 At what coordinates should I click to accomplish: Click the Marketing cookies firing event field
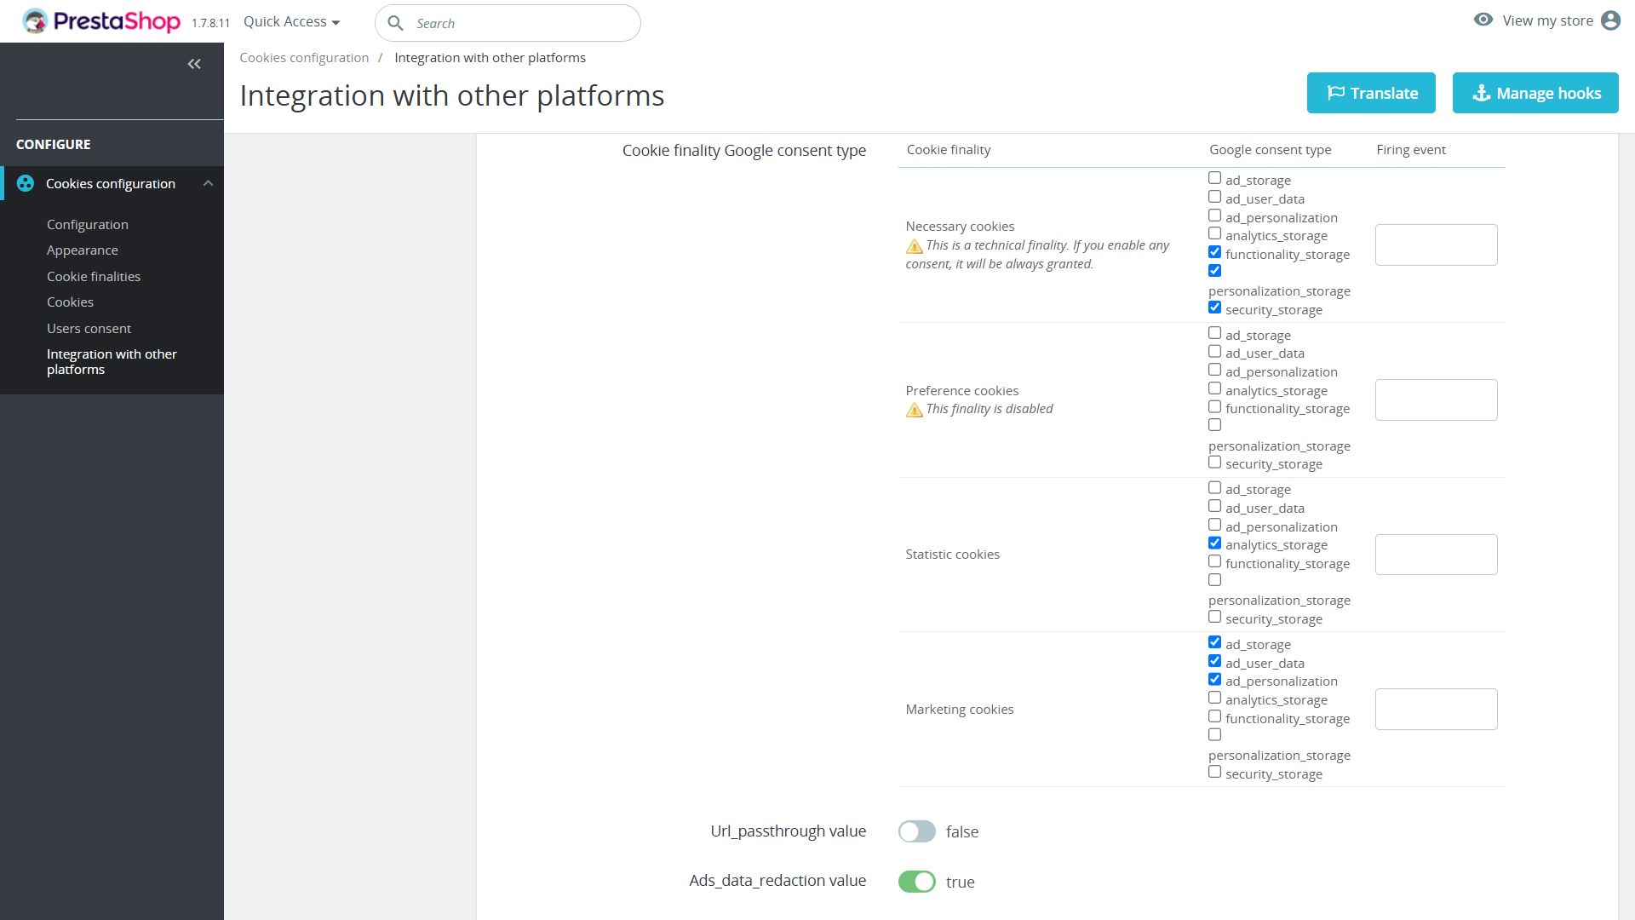click(1436, 709)
